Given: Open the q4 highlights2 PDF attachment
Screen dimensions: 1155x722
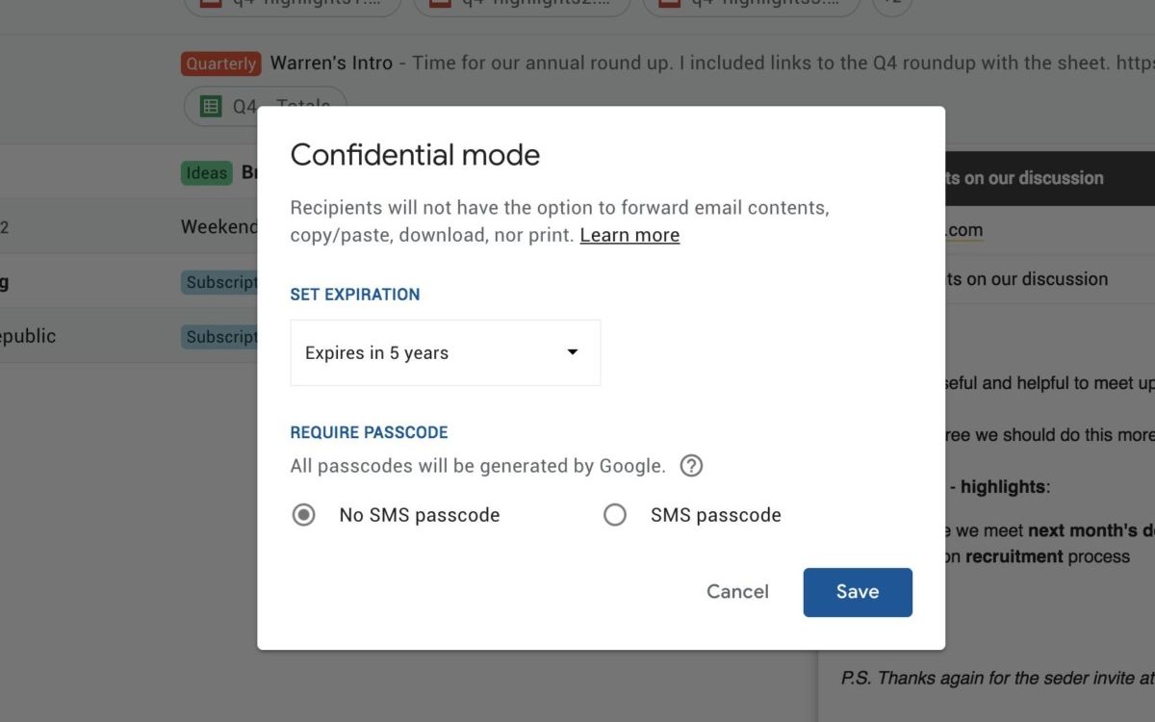Looking at the screenshot, I should coord(520,5).
